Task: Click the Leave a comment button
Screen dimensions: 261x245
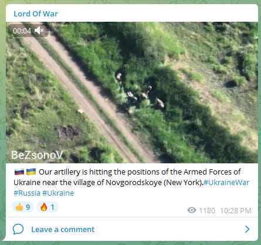Action: tap(63, 229)
